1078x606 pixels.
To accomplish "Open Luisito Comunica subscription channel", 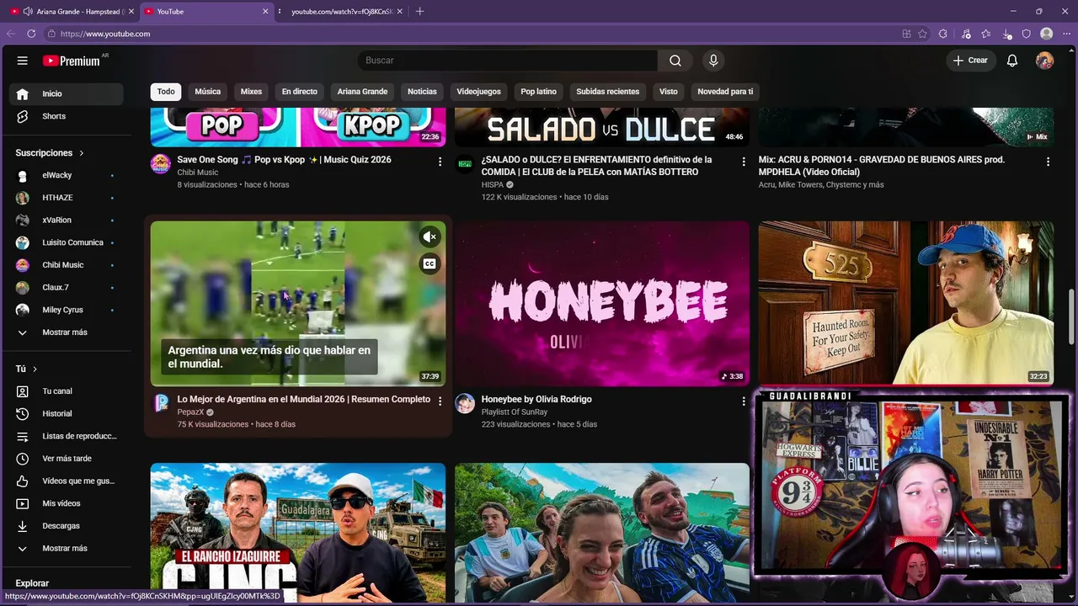I will [66, 242].
